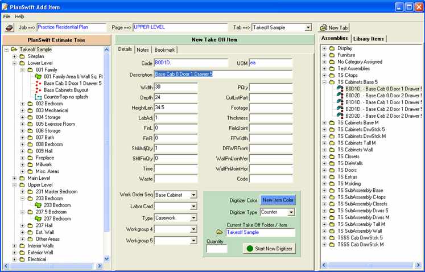Click the B1D1D. assembly icon
This screenshot has width=425, height=272.
340,102
